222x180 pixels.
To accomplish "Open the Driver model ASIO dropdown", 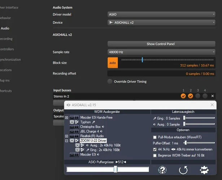I will coord(161,14).
